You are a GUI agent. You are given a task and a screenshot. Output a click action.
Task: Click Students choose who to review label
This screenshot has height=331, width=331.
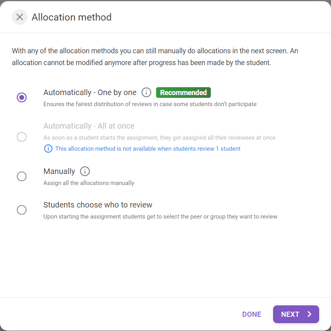(98, 205)
